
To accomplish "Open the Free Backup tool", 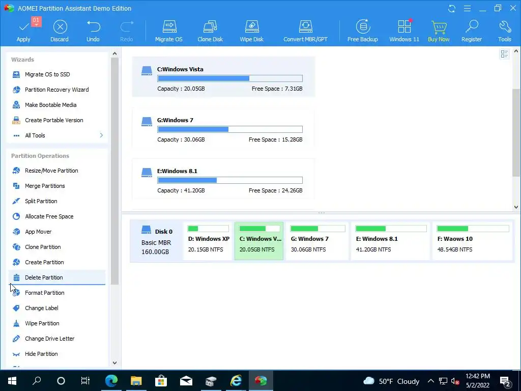I will pyautogui.click(x=362, y=31).
